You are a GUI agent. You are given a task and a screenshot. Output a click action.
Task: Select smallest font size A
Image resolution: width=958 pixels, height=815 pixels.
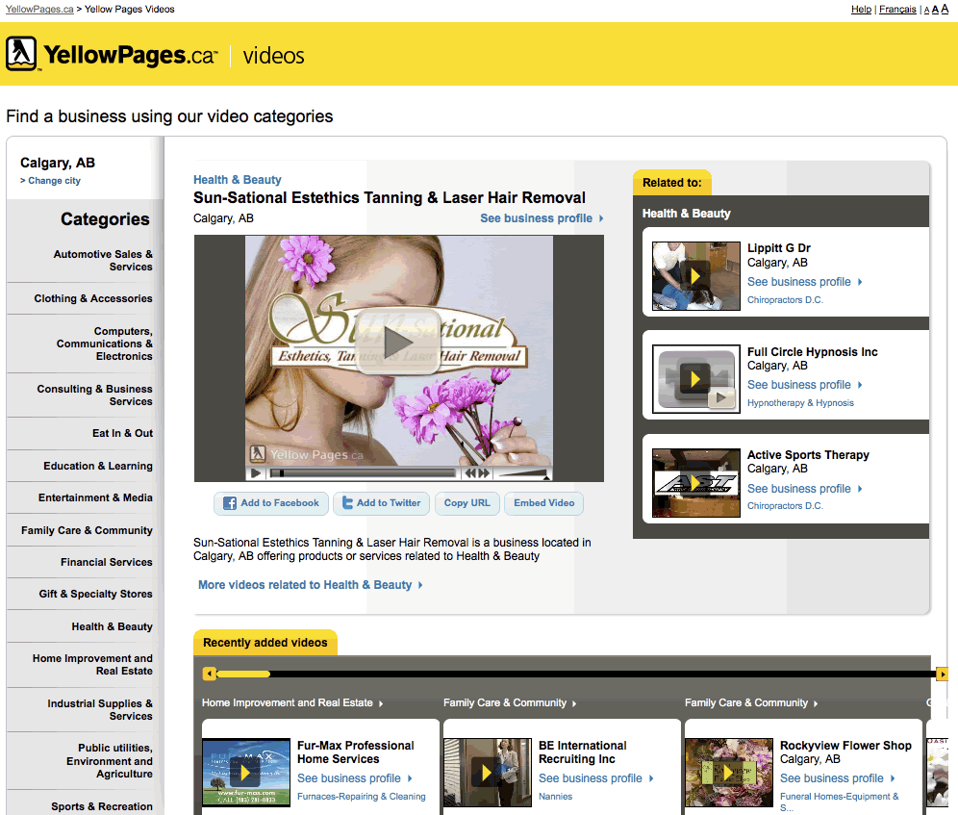click(x=926, y=10)
